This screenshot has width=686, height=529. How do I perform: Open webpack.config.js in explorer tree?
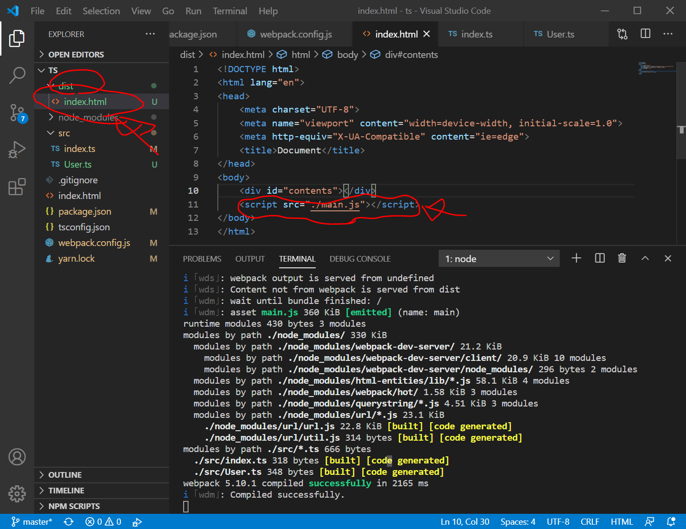[102, 243]
